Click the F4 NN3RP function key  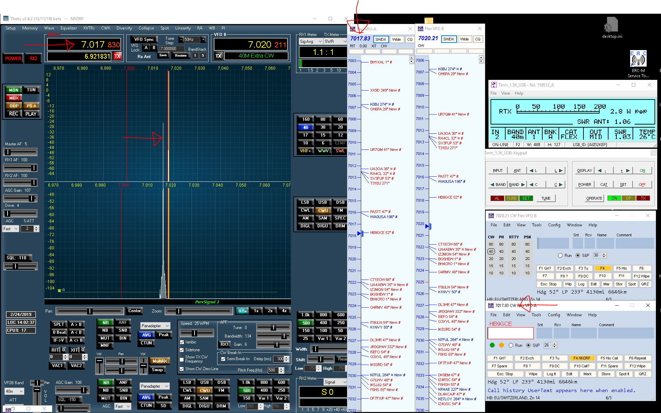pos(582,358)
